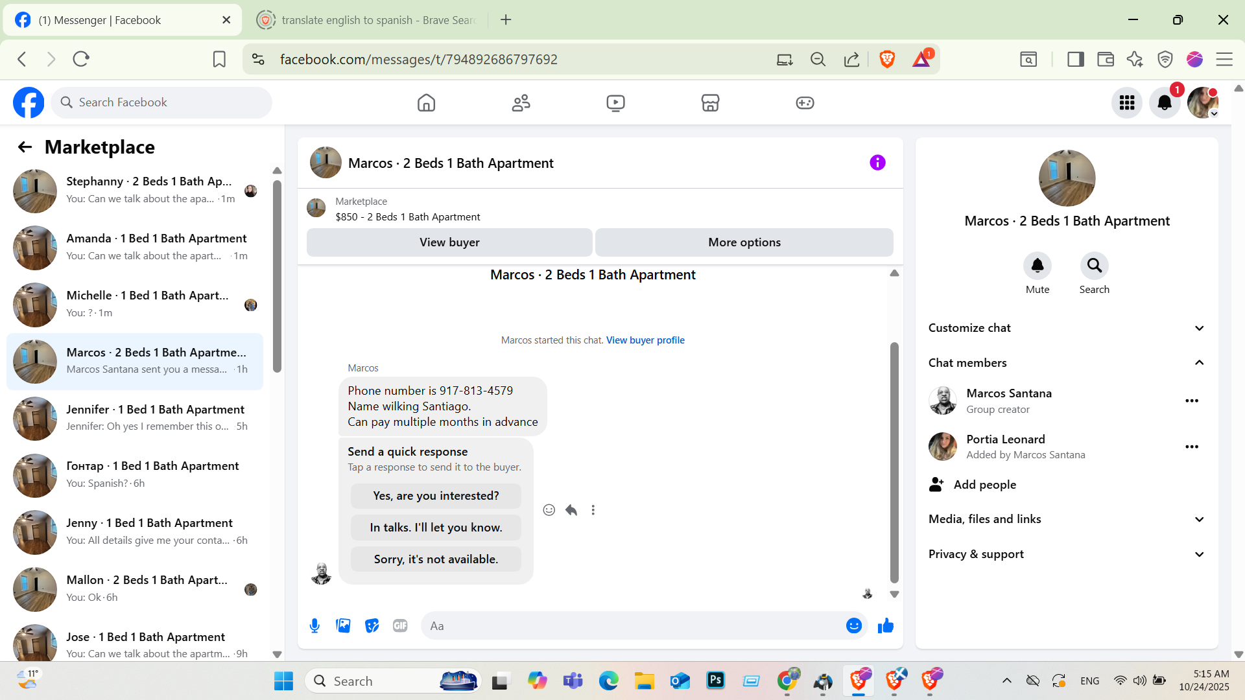
Task: Choose a GIF icon
Action: (400, 625)
